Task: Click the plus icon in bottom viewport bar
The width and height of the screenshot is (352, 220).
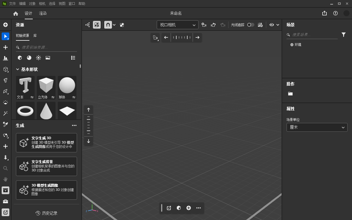Action: point(189,208)
